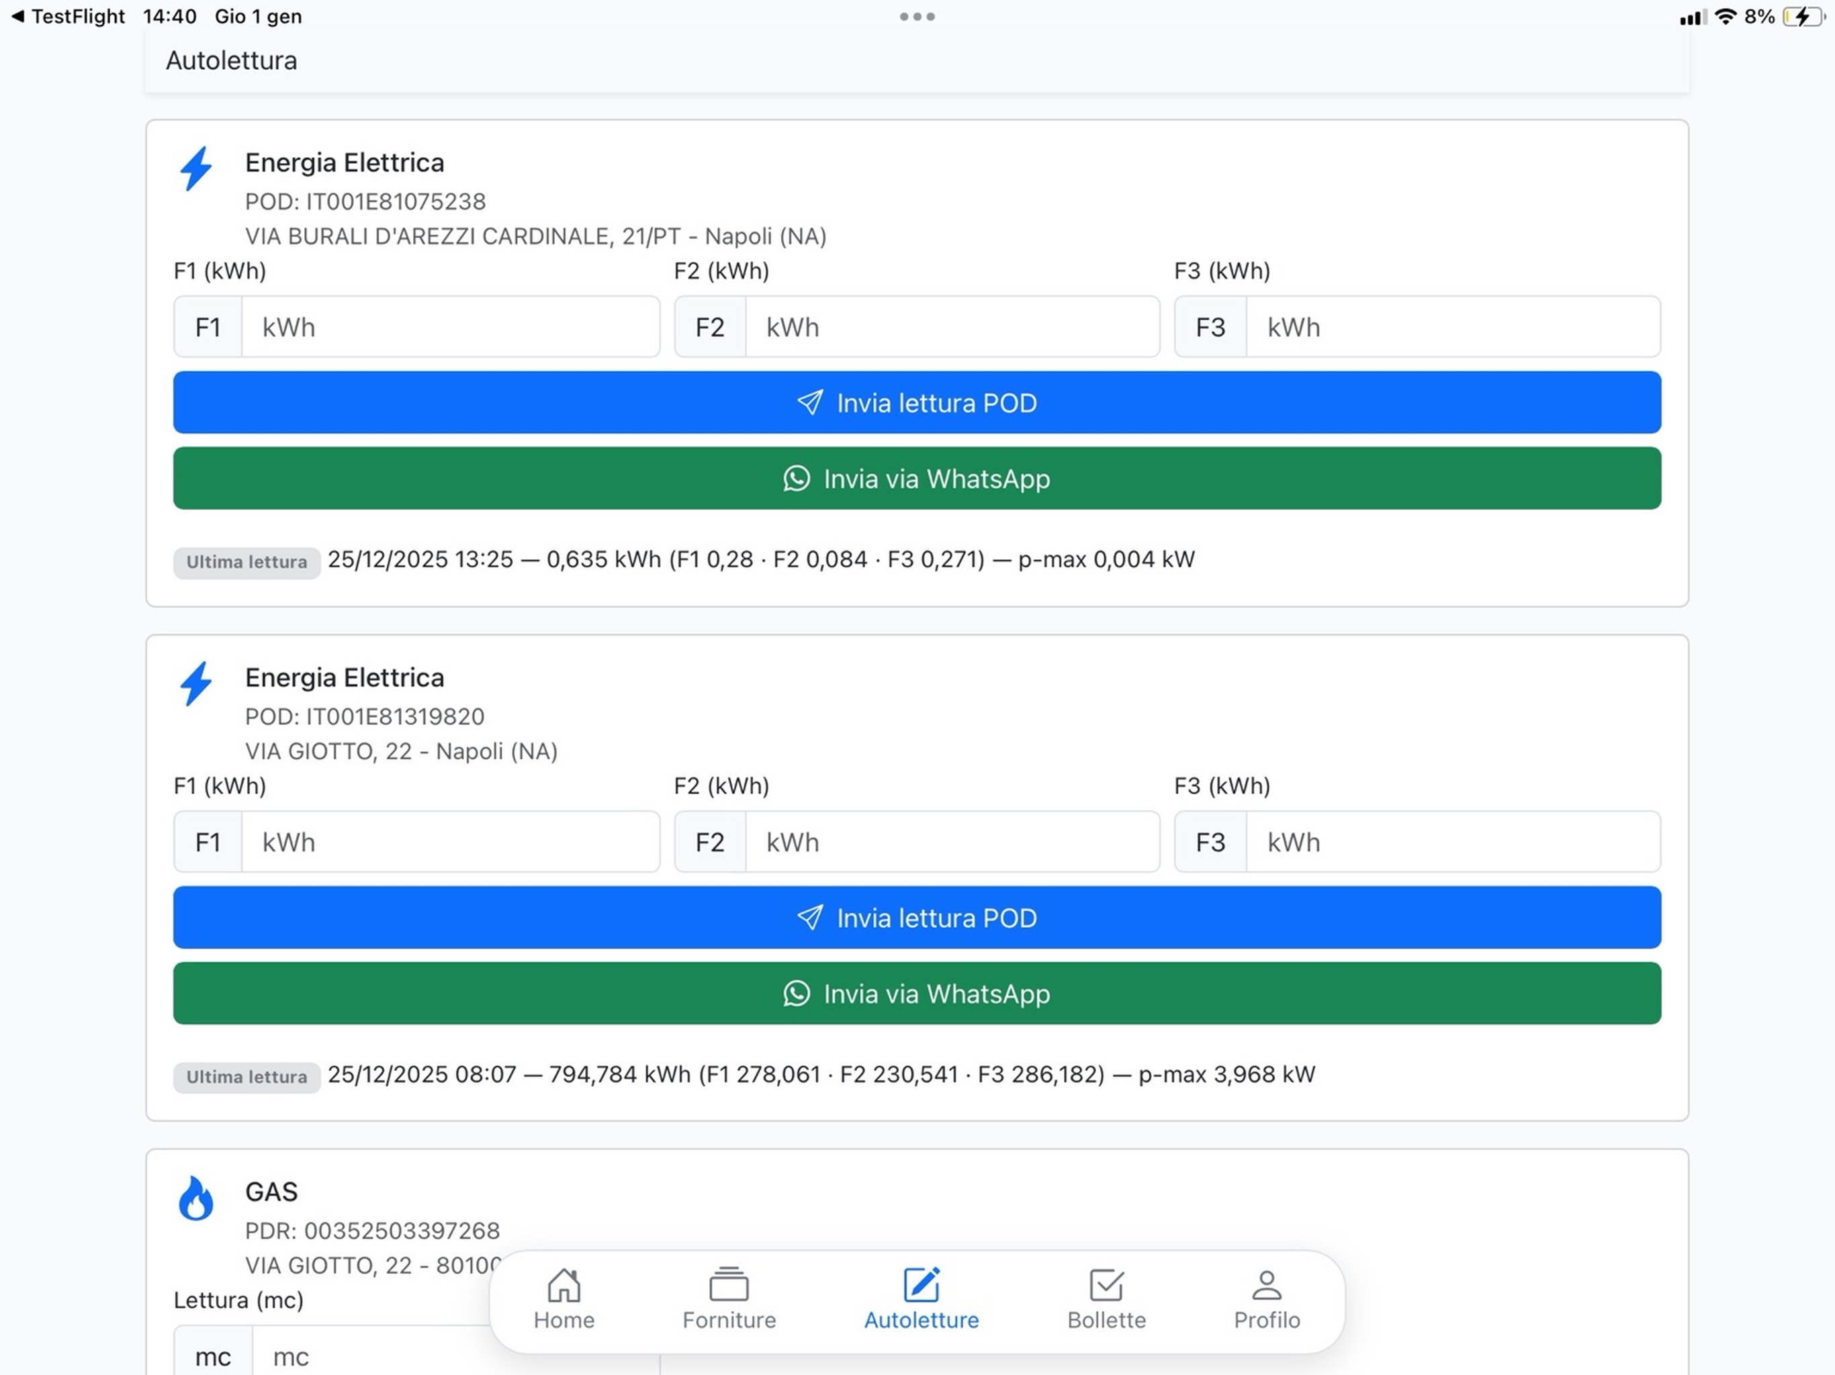The image size is (1835, 1375).
Task: Tap address VIA BURALI D'AREZZI CARDINALE, 21/PT
Action: (x=536, y=236)
